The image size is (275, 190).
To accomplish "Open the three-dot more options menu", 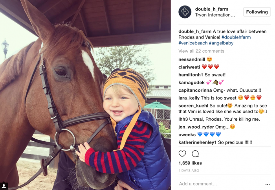I will 268,184.
